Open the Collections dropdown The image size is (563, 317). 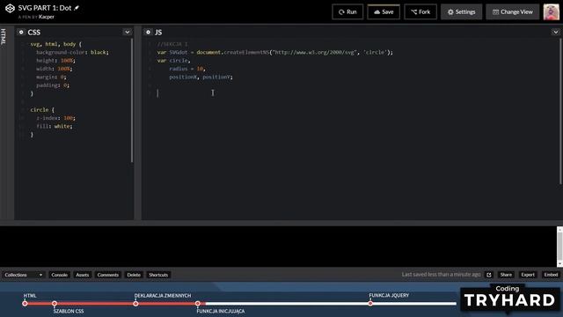point(24,275)
